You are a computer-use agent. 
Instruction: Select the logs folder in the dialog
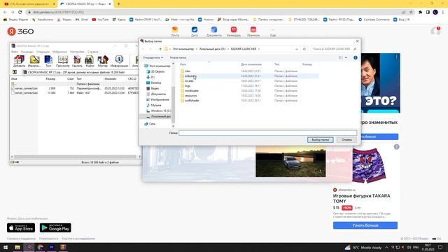[x=188, y=85]
